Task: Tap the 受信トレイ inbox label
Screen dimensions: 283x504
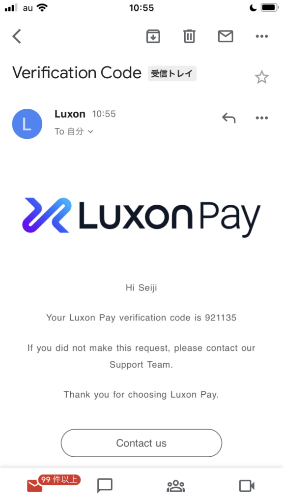Action: coord(172,74)
